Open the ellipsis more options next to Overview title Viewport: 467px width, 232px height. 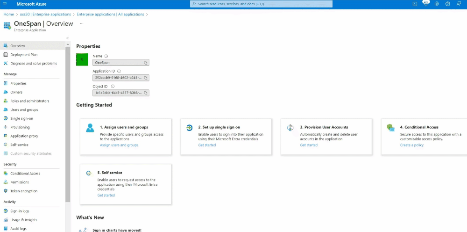click(x=82, y=23)
